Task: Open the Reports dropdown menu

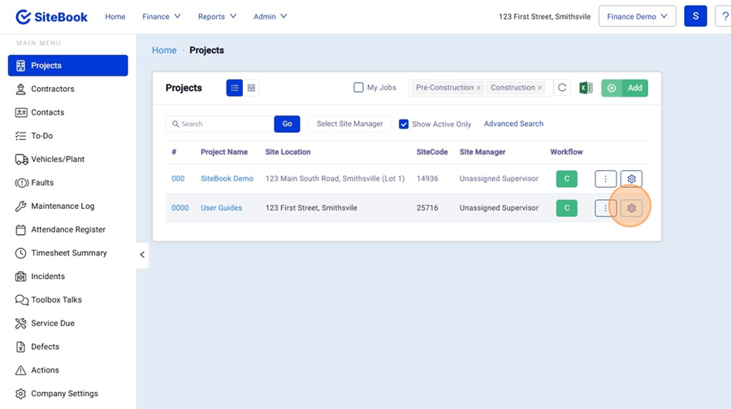Action: 217,16
